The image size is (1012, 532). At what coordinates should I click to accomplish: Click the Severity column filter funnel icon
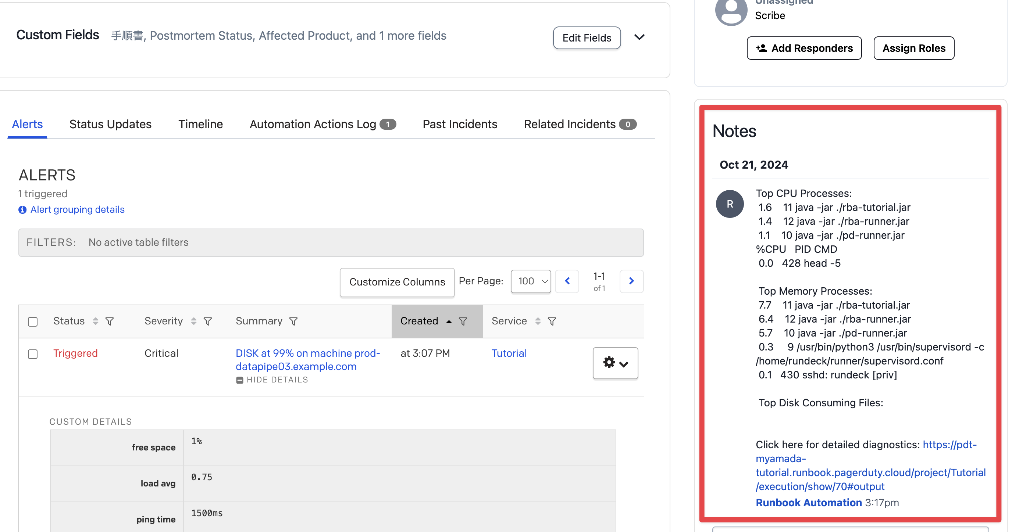208,321
